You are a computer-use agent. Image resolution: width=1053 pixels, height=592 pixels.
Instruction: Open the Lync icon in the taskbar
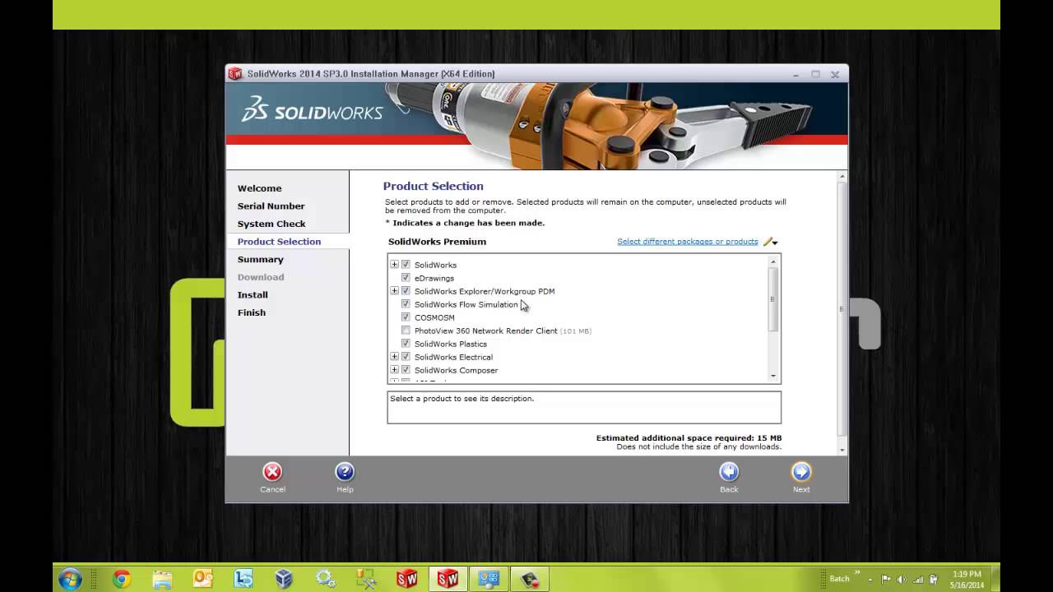pyautogui.click(x=244, y=579)
